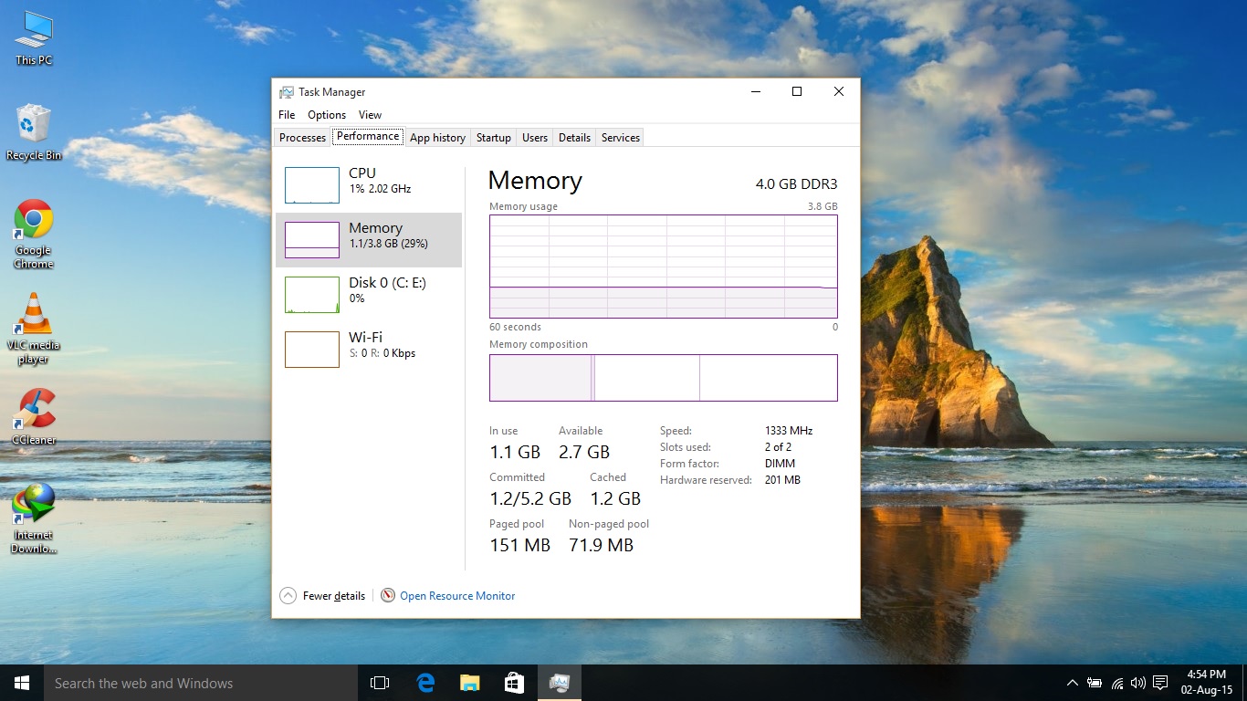Image resolution: width=1247 pixels, height=701 pixels.
Task: Open This PC desktop icon
Action: pos(34,38)
